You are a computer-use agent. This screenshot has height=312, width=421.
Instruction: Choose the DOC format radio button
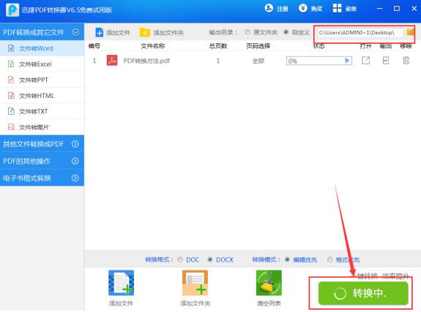[180, 259]
